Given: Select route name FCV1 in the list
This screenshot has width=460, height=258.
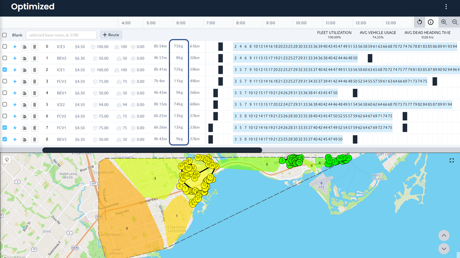Looking at the screenshot, I should (x=61, y=128).
